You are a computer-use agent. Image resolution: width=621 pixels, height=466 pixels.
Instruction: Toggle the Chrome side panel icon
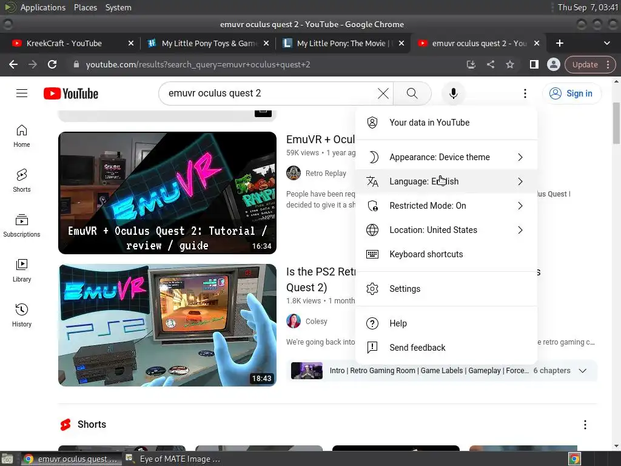point(534,64)
